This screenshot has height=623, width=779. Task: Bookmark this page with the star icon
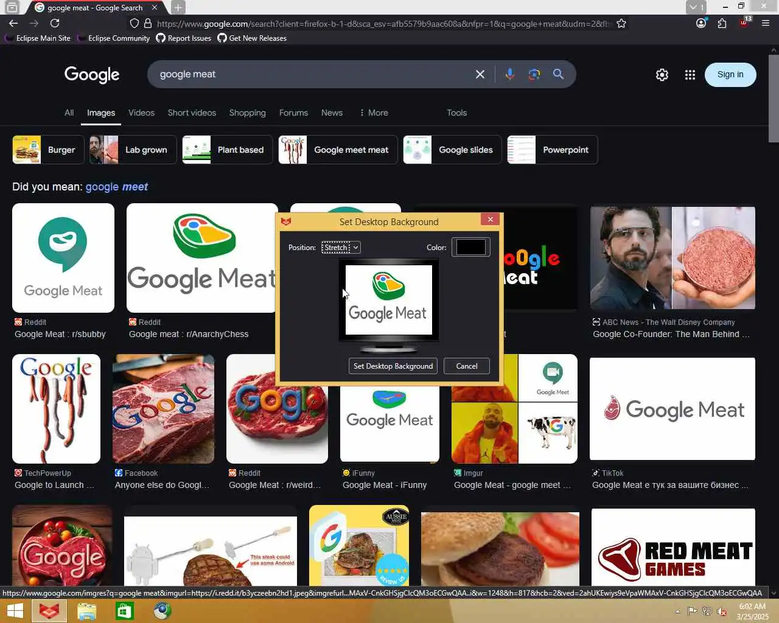(x=621, y=23)
